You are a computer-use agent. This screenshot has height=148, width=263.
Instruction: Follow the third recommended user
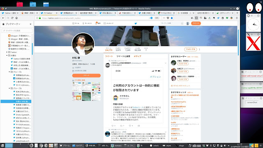tap(183, 79)
